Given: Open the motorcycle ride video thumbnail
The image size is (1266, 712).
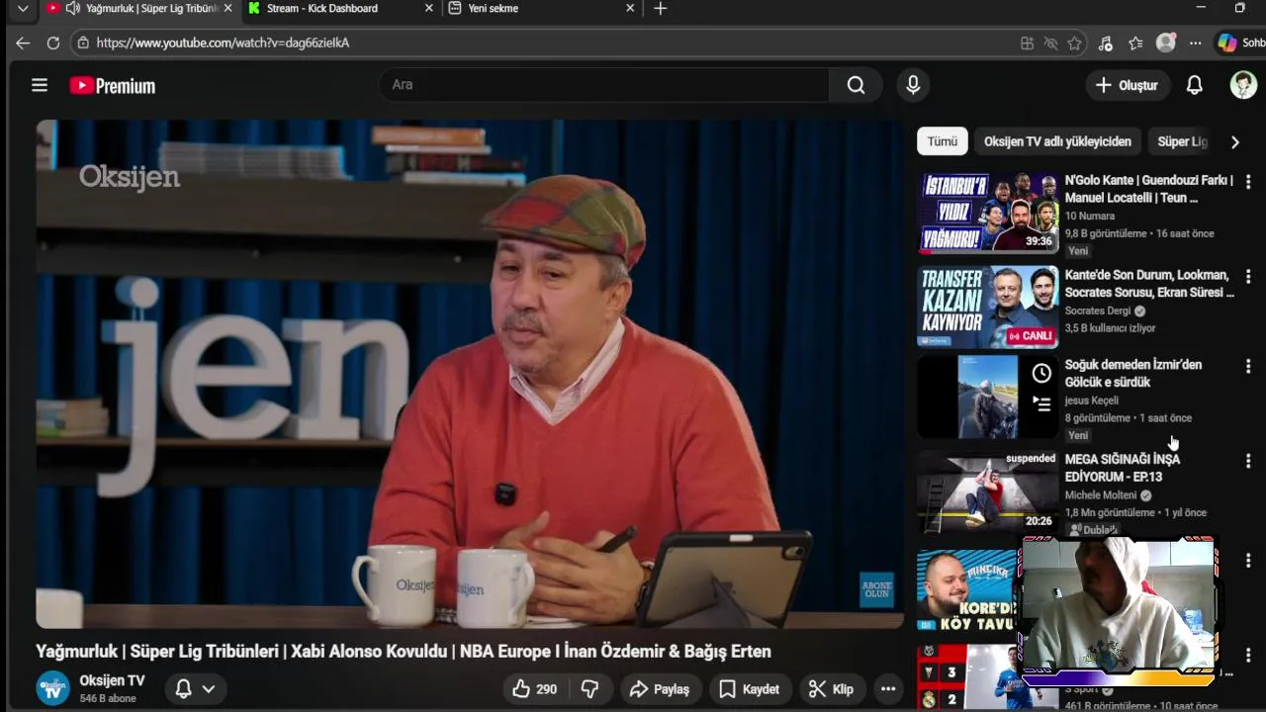Looking at the screenshot, I should (987, 397).
